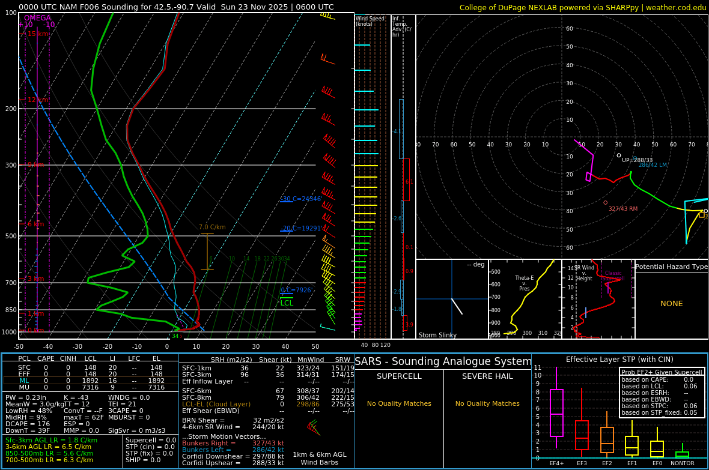The image size is (709, 470).
Task: Click the 1km & 6km AGL Wind Barbs label
Action: pos(319,458)
